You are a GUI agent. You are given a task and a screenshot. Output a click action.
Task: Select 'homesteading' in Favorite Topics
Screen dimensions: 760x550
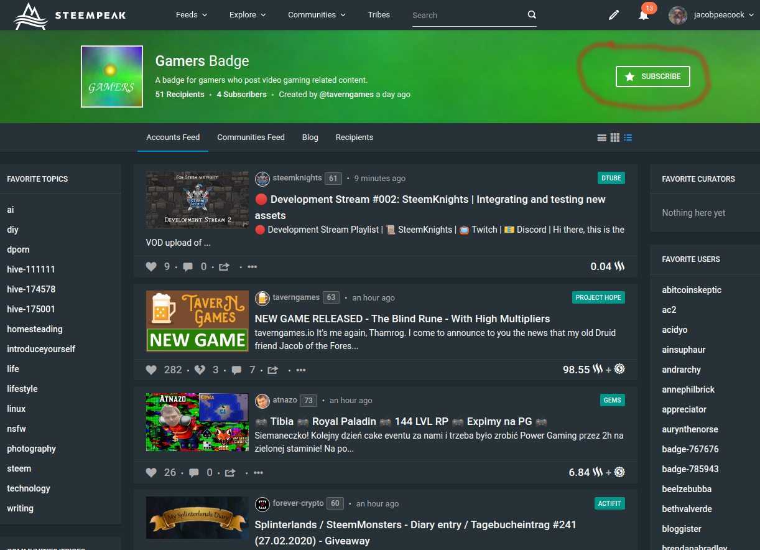click(x=35, y=329)
